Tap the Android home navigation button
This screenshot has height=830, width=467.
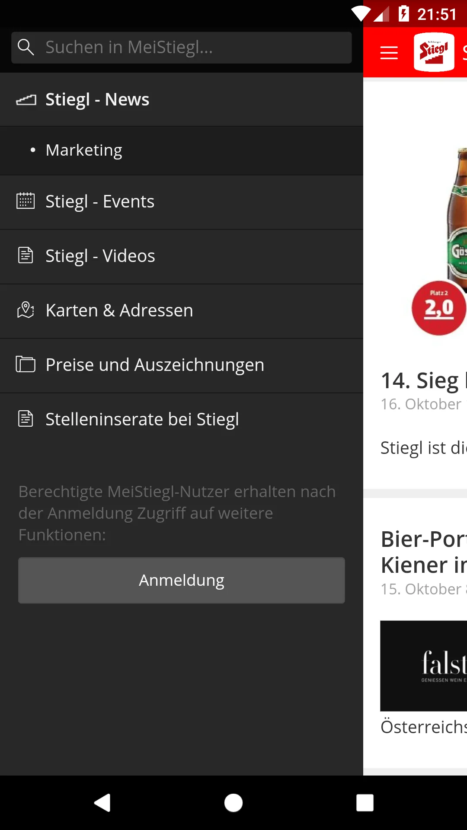(233, 803)
